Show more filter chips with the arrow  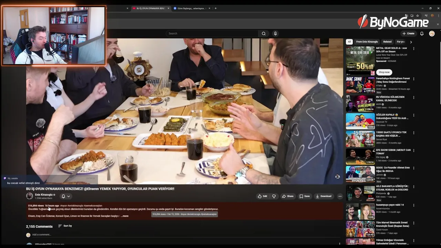[x=411, y=42]
